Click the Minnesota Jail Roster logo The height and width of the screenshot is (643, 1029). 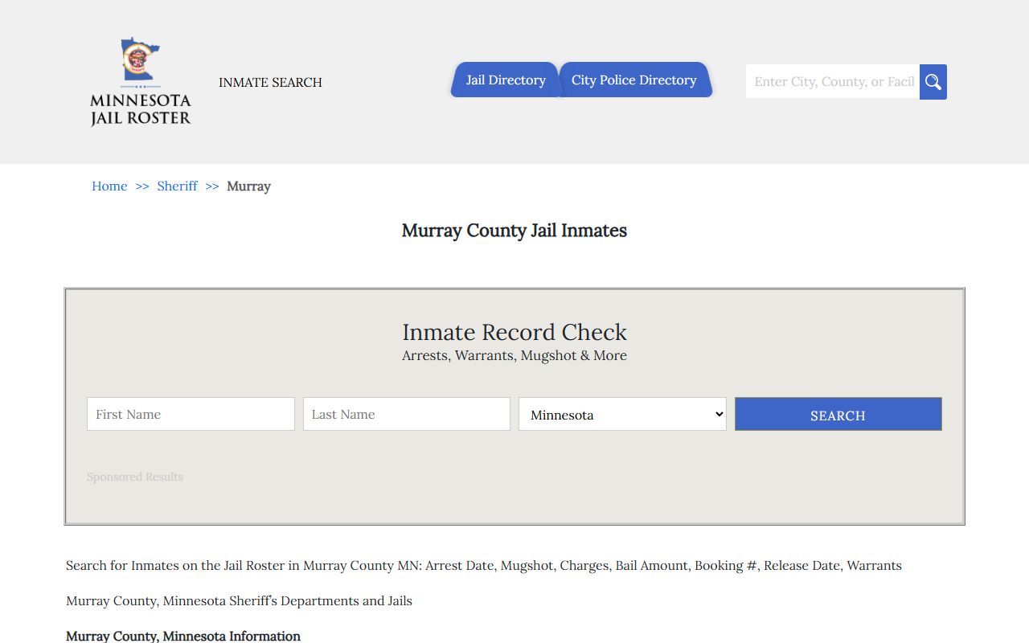coord(141,82)
